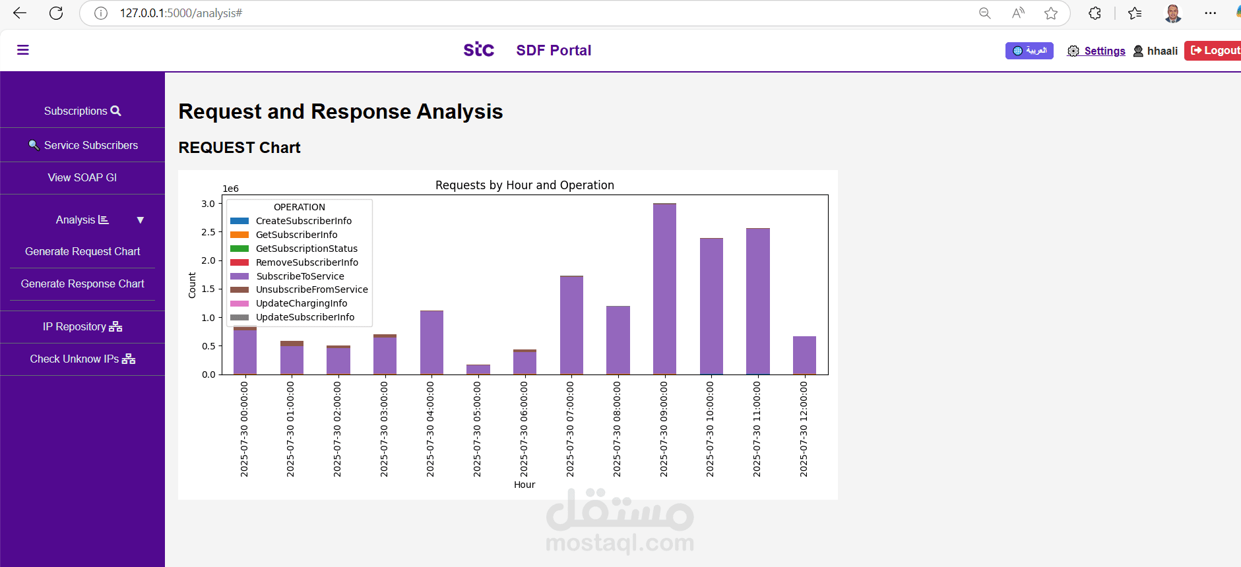Click the Count axis label

point(192,285)
